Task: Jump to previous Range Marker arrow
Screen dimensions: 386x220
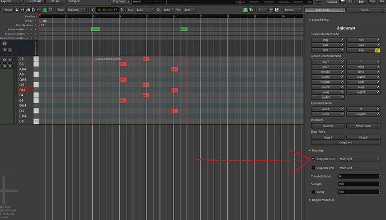Action: 27,30
